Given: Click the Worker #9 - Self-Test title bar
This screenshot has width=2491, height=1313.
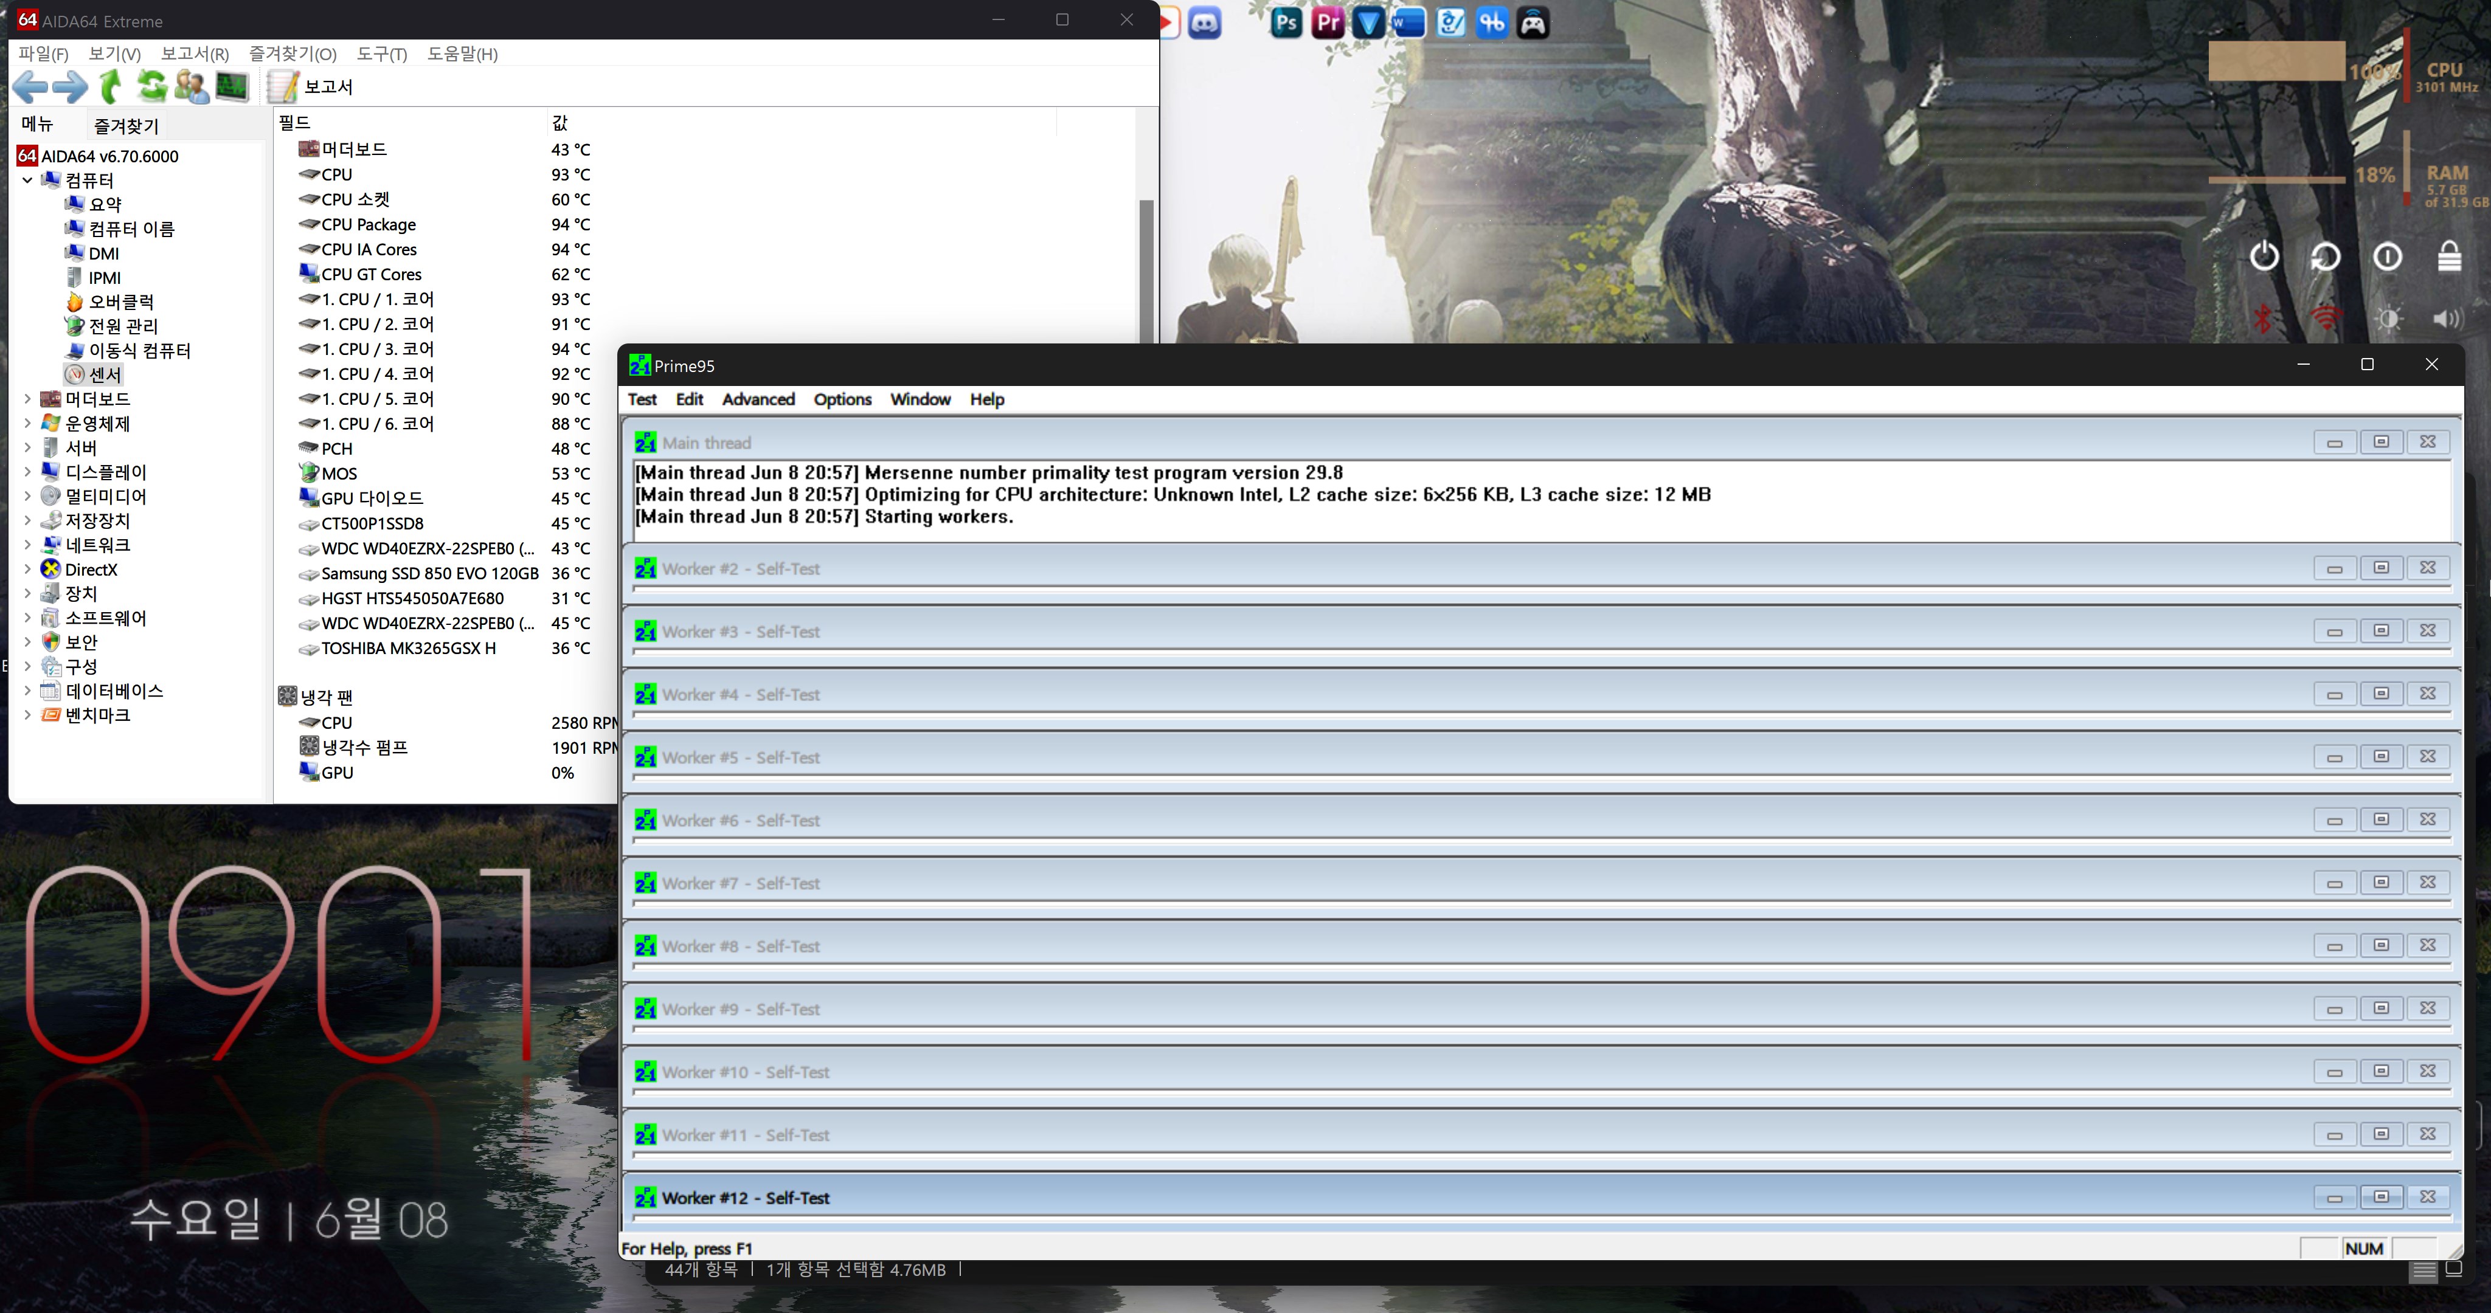Looking at the screenshot, I should [x=1542, y=1008].
